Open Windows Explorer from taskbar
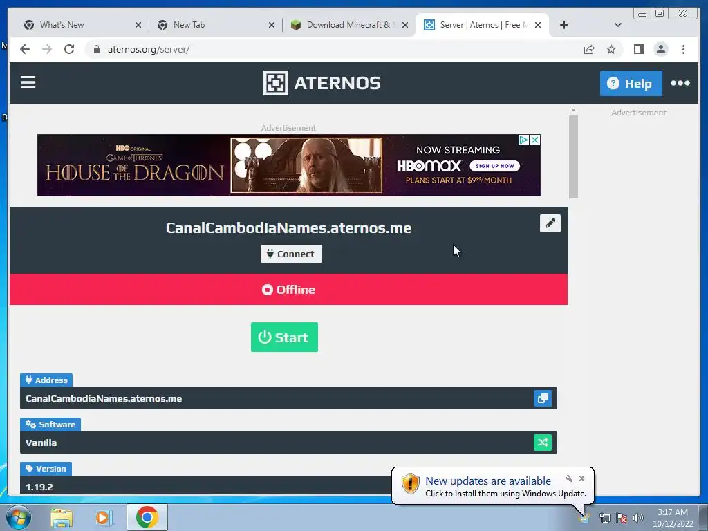This screenshot has width=708, height=531. (62, 517)
